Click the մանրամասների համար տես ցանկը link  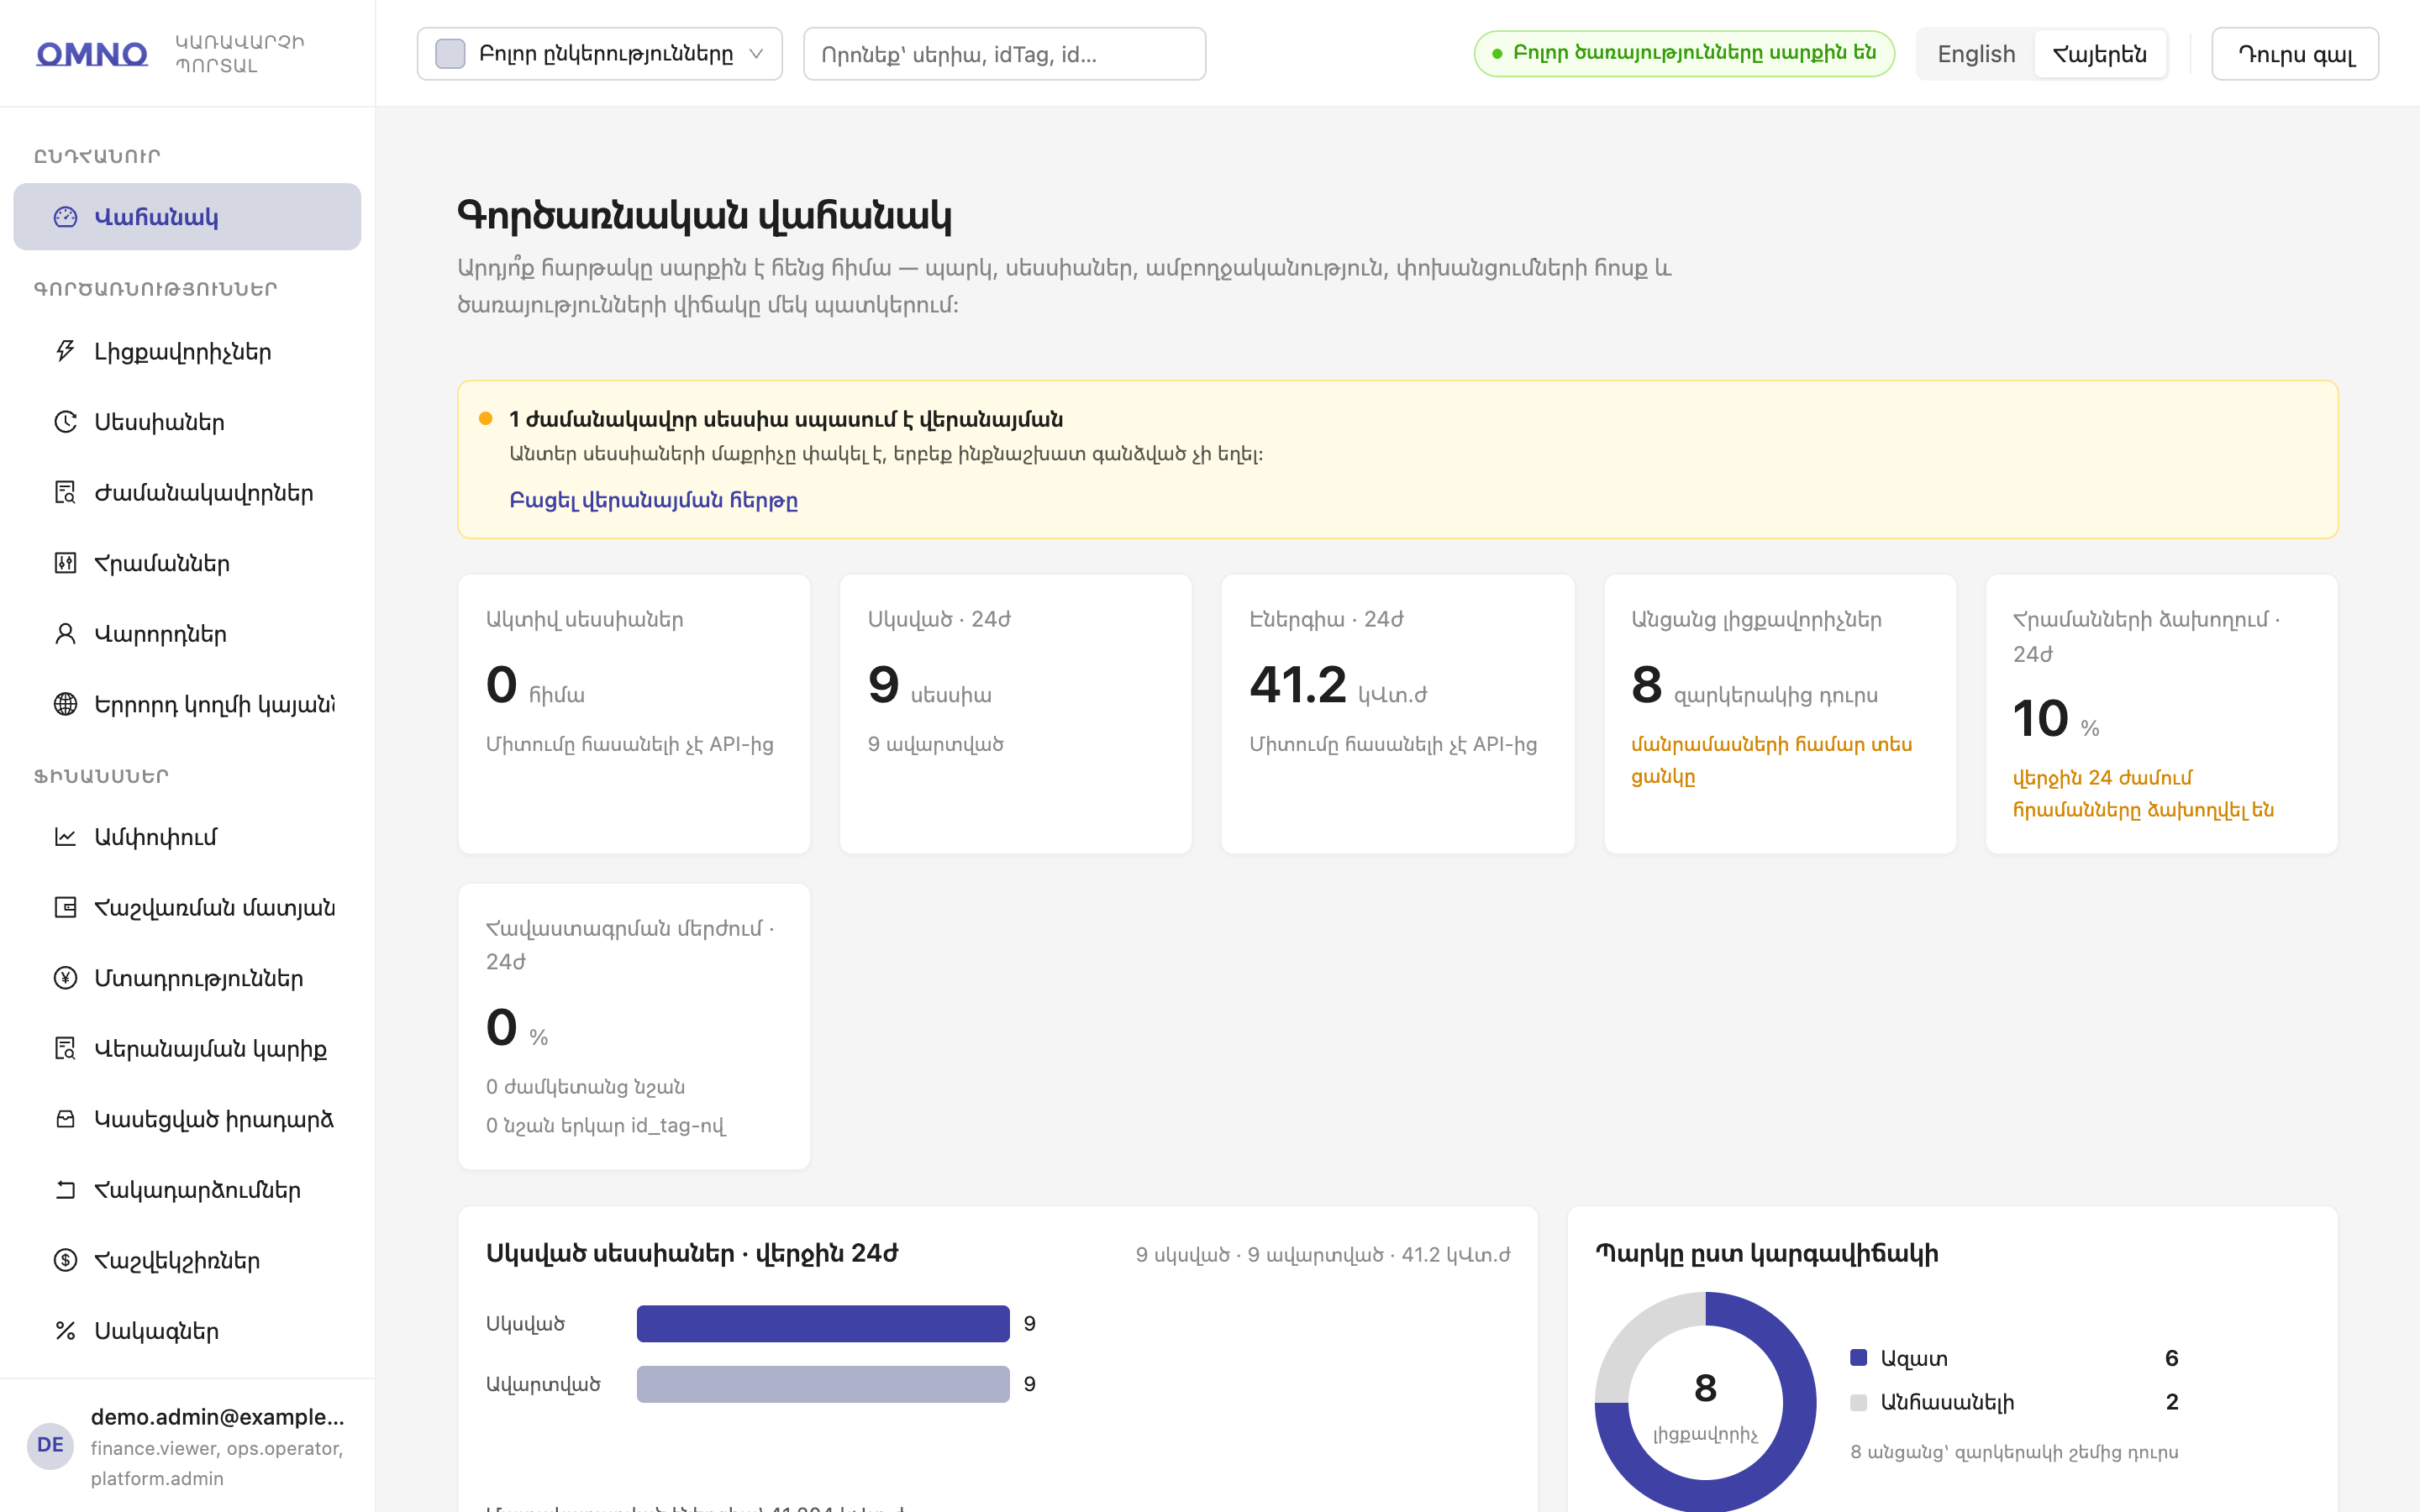pyautogui.click(x=1771, y=760)
